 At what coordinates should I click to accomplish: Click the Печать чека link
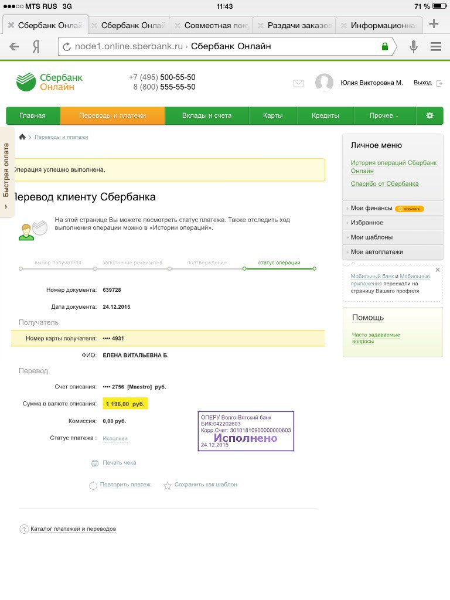coord(119,463)
